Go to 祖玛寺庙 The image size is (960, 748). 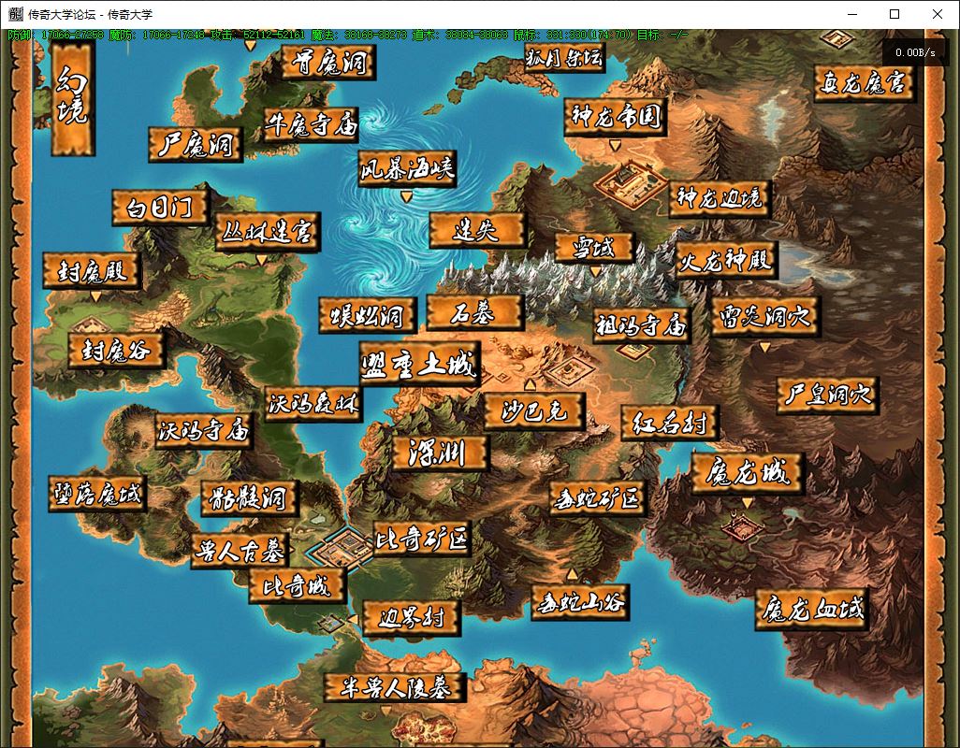click(642, 325)
